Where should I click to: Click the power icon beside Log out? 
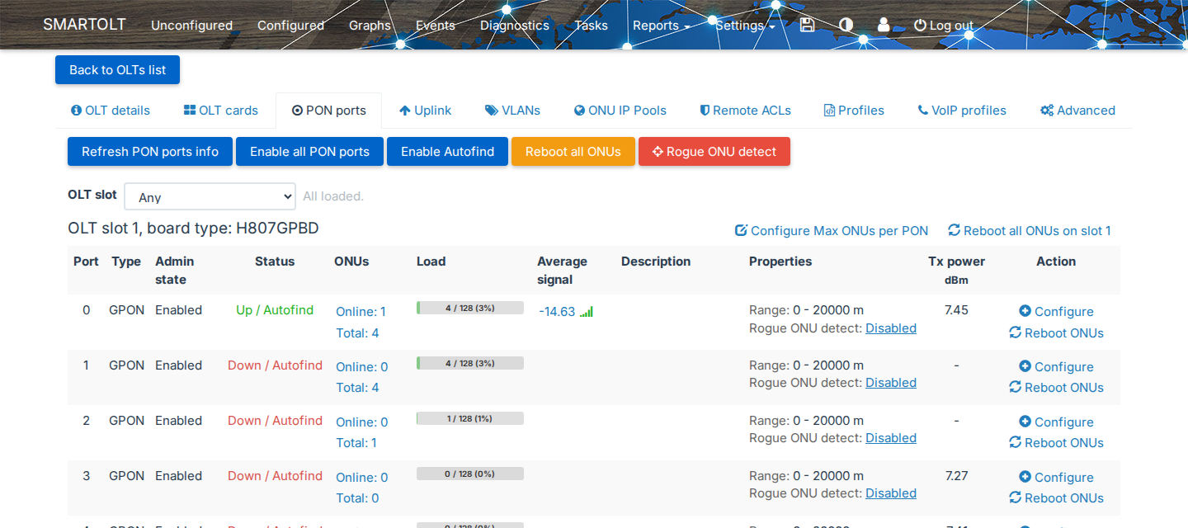[x=920, y=26]
